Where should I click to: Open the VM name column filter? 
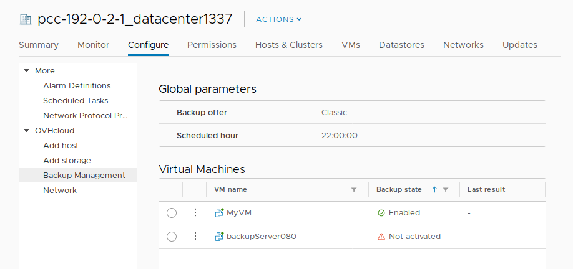click(354, 190)
